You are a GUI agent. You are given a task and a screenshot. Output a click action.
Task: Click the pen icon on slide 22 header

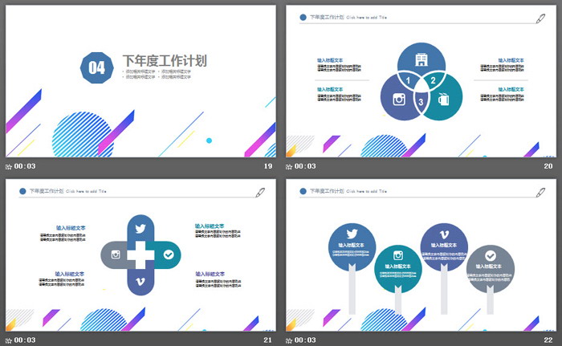[540, 193]
